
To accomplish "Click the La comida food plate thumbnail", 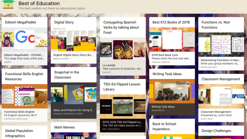I will (123, 50).
